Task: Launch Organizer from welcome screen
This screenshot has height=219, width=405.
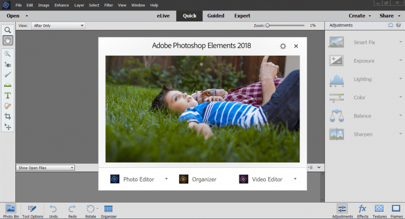Action: [x=198, y=179]
